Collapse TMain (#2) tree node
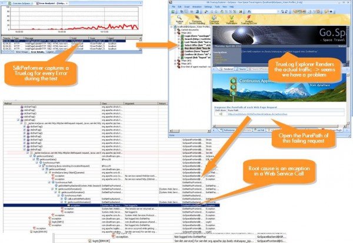Screen dimensions: 353x243 (175, 33)
